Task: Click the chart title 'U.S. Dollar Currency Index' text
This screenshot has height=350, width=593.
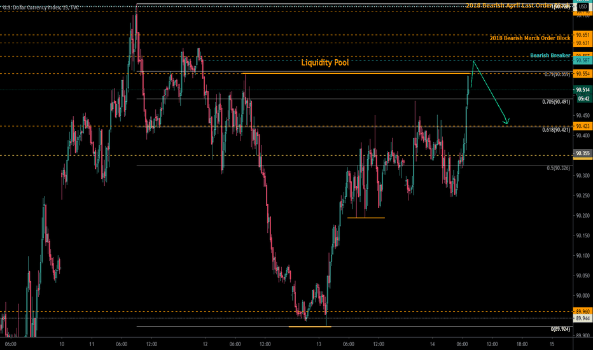Action: 31,7
